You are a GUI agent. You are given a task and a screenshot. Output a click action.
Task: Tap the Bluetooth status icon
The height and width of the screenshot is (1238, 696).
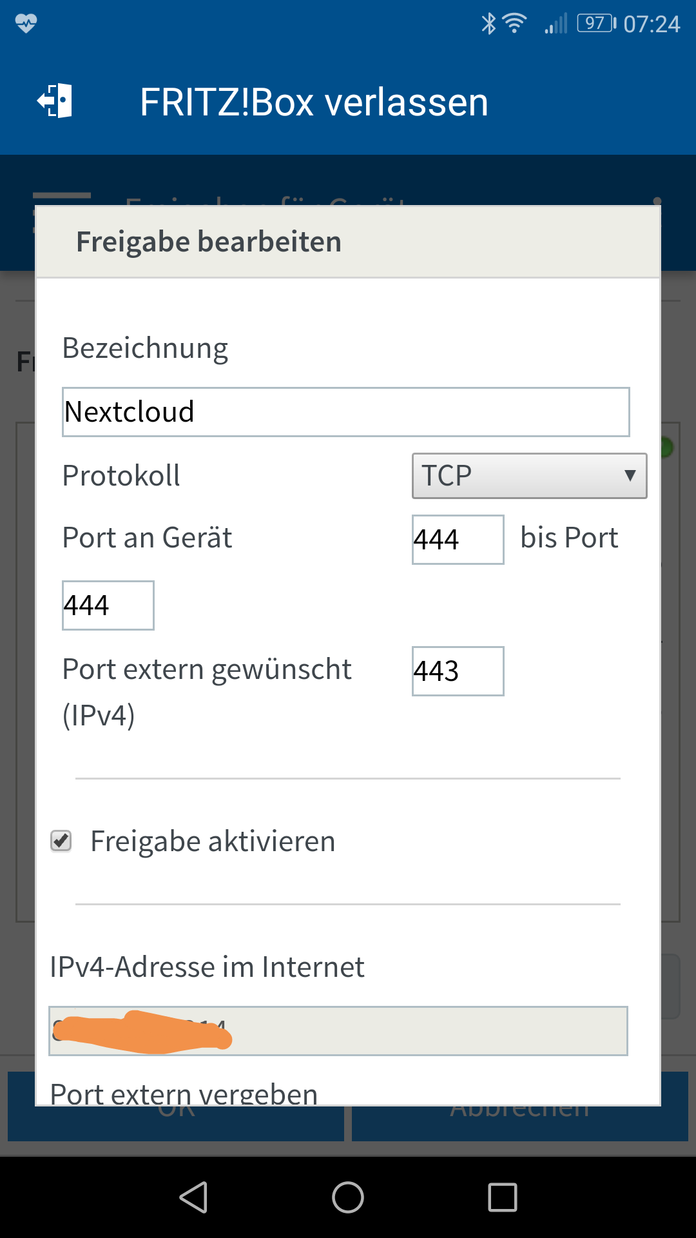pos(489,24)
